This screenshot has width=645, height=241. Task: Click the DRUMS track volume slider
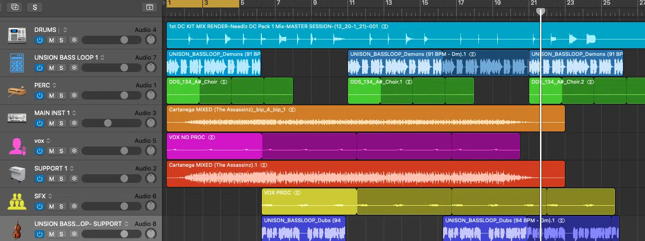pos(112,40)
